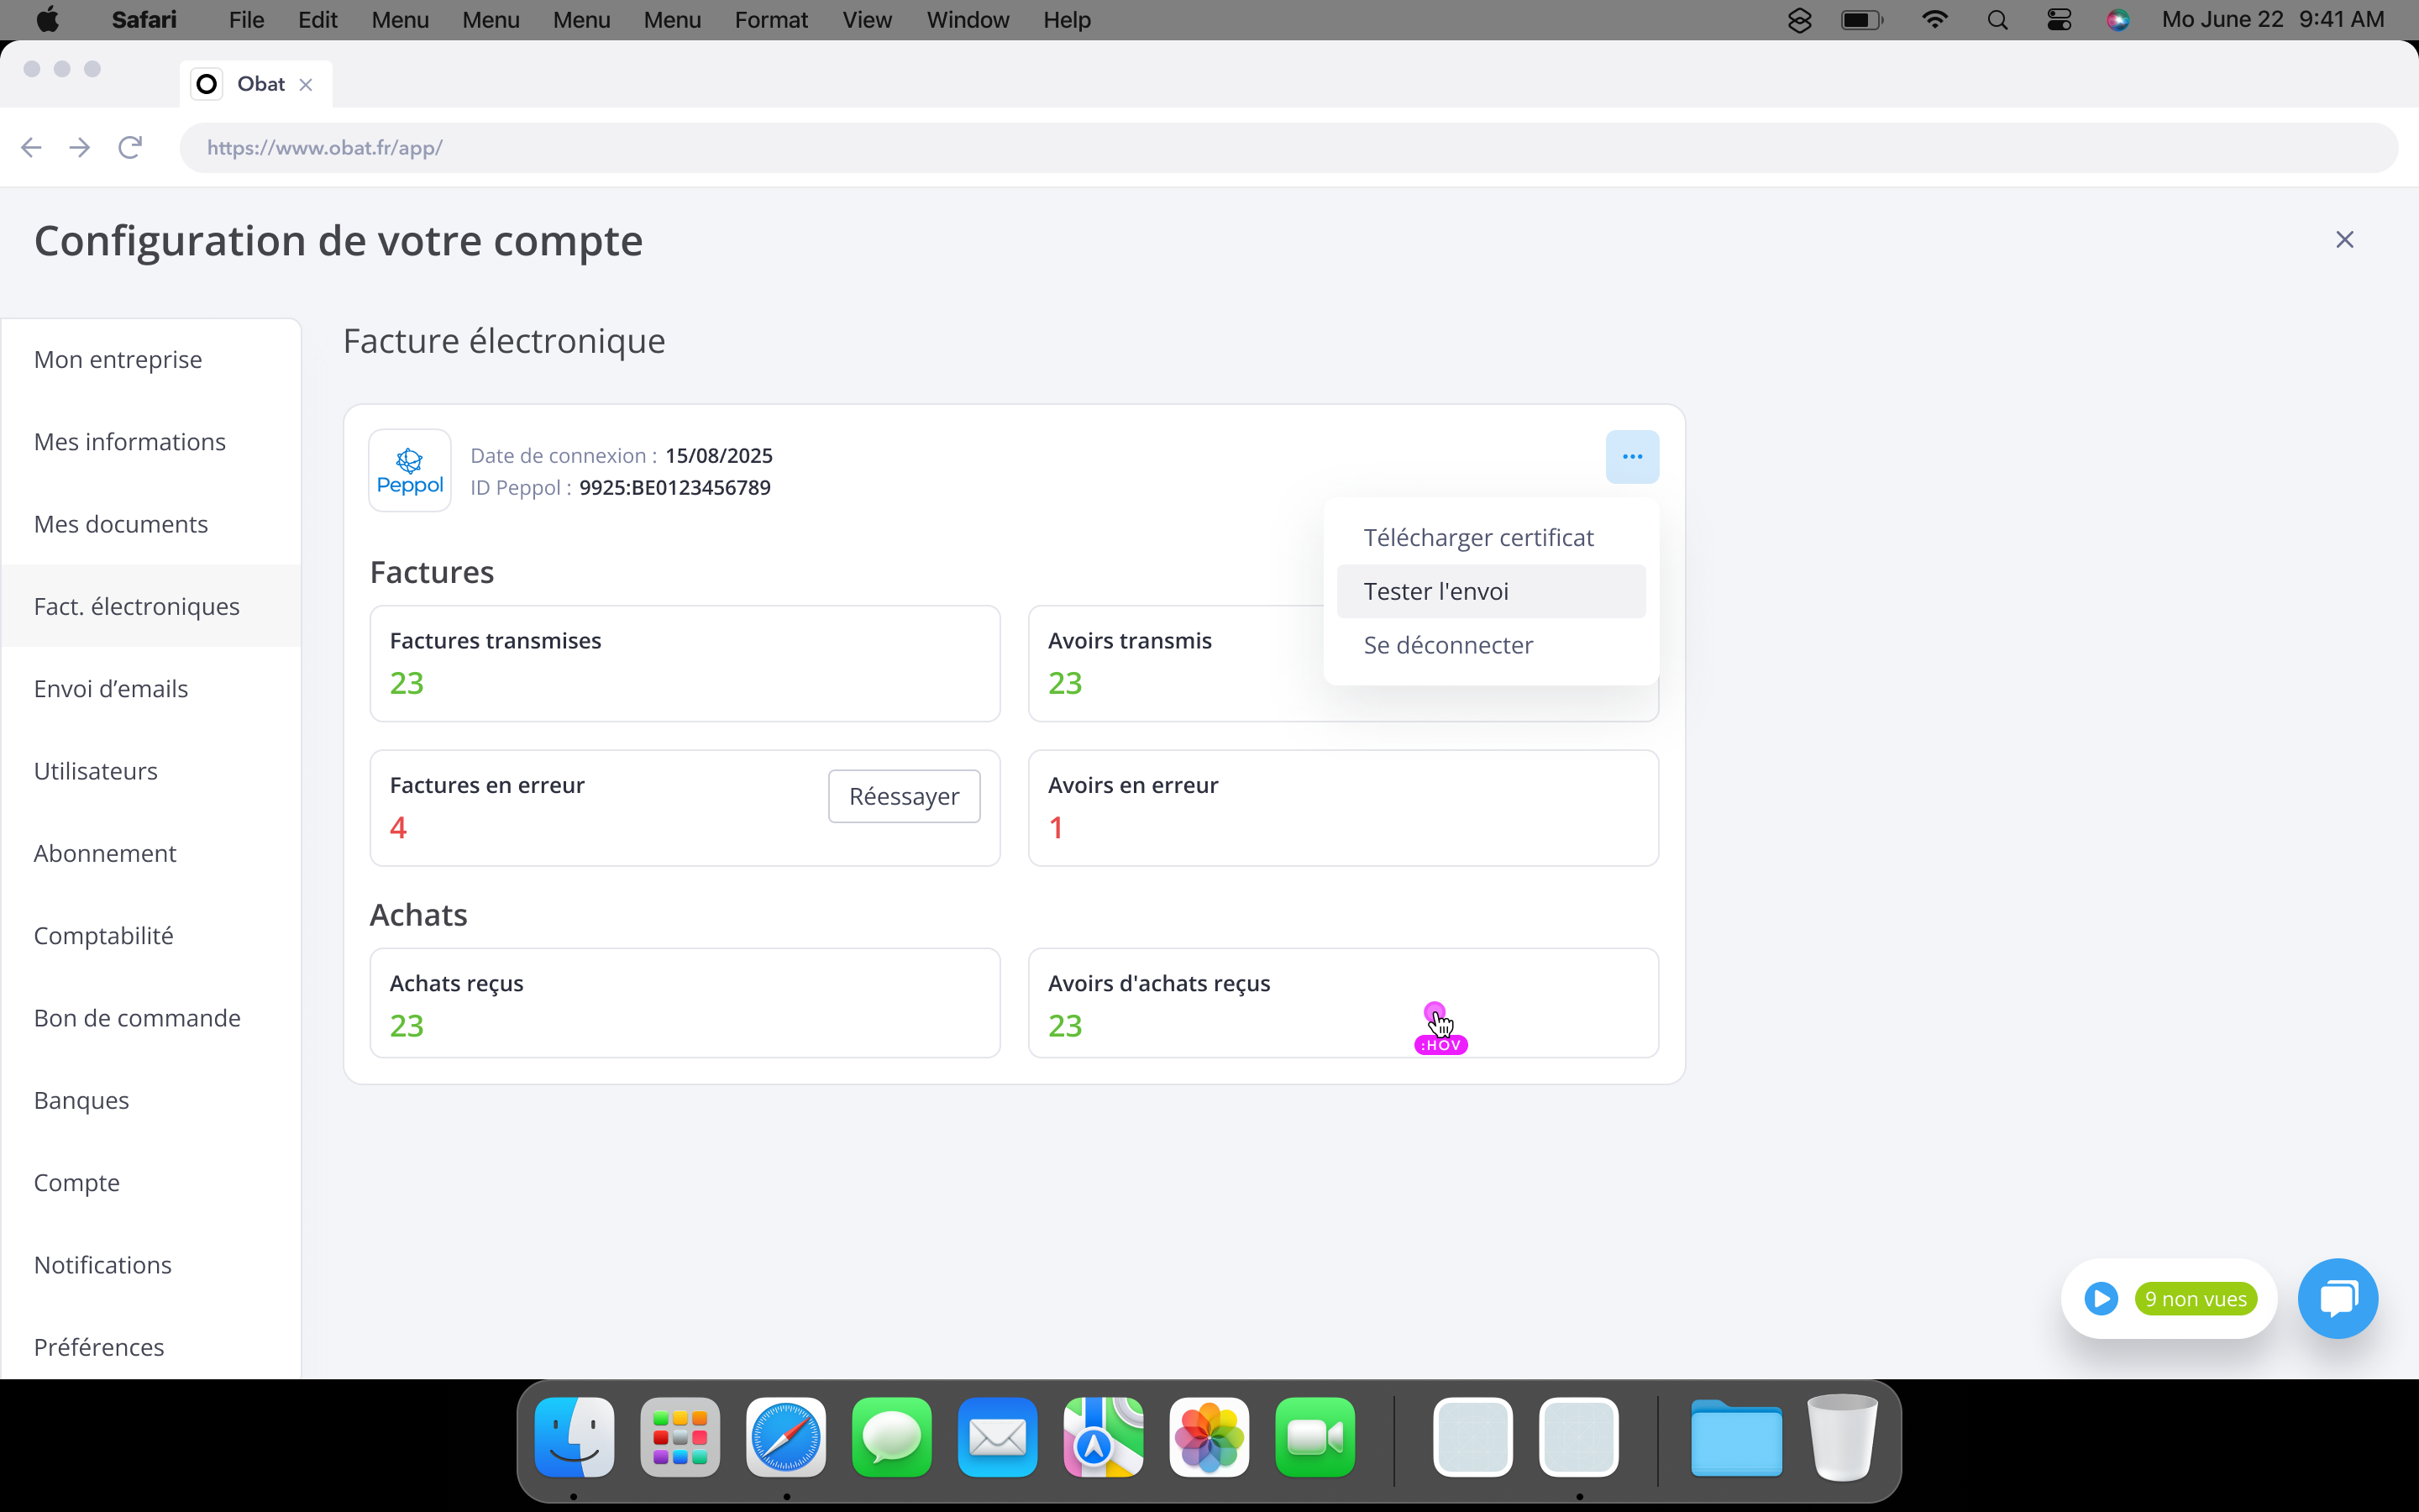Open the Mail app in the Dock

[x=997, y=1438]
